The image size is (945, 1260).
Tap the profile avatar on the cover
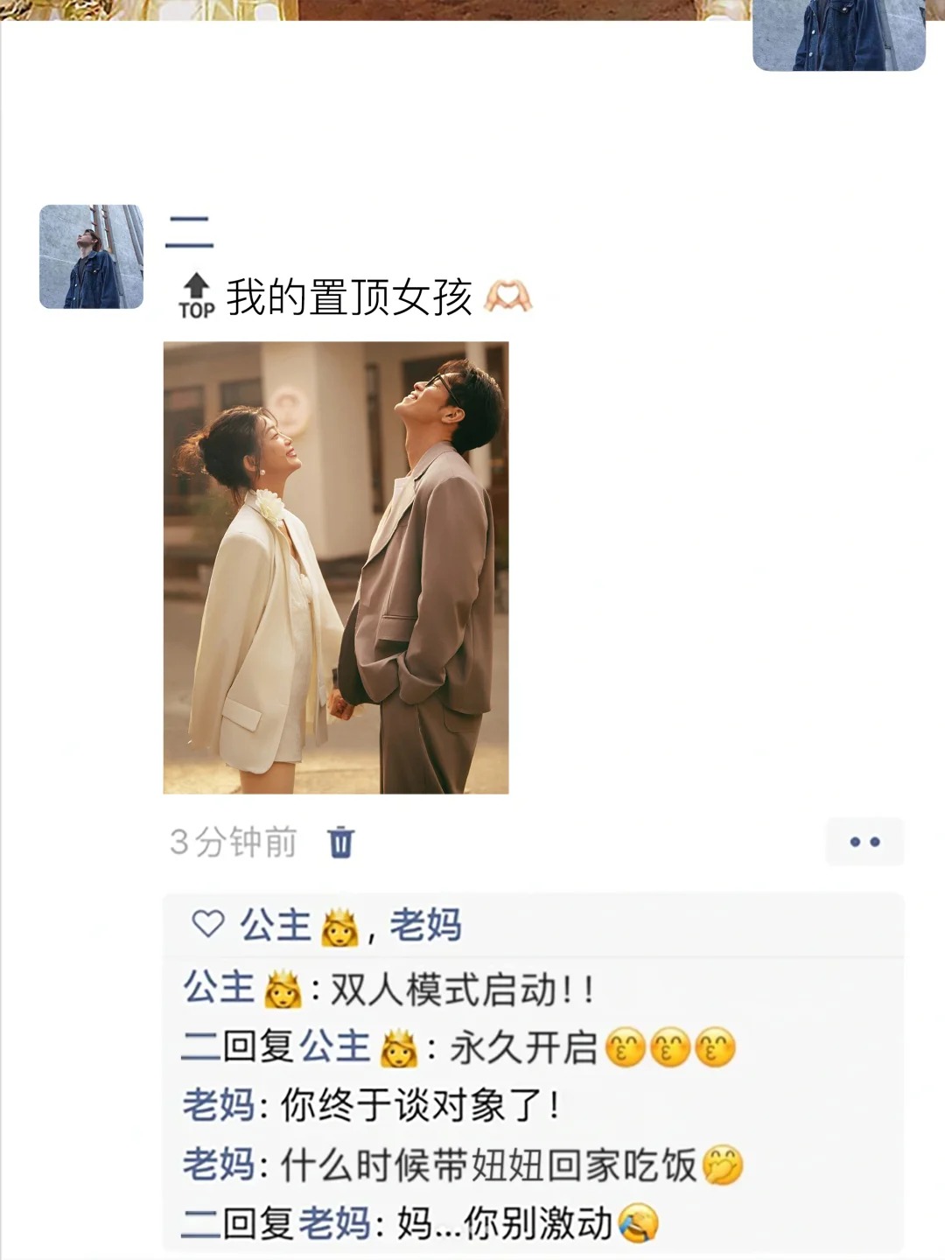click(839, 35)
